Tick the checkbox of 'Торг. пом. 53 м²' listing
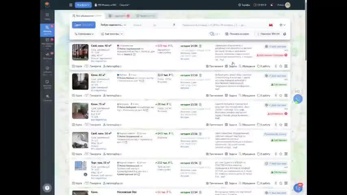Viewport: 347px width, 195px height. [67, 161]
